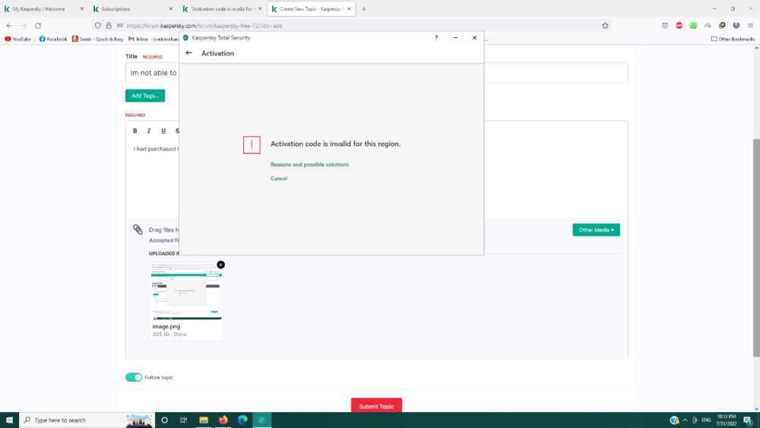This screenshot has width=760, height=428.
Task: Click the Add Tags button
Action: [145, 96]
